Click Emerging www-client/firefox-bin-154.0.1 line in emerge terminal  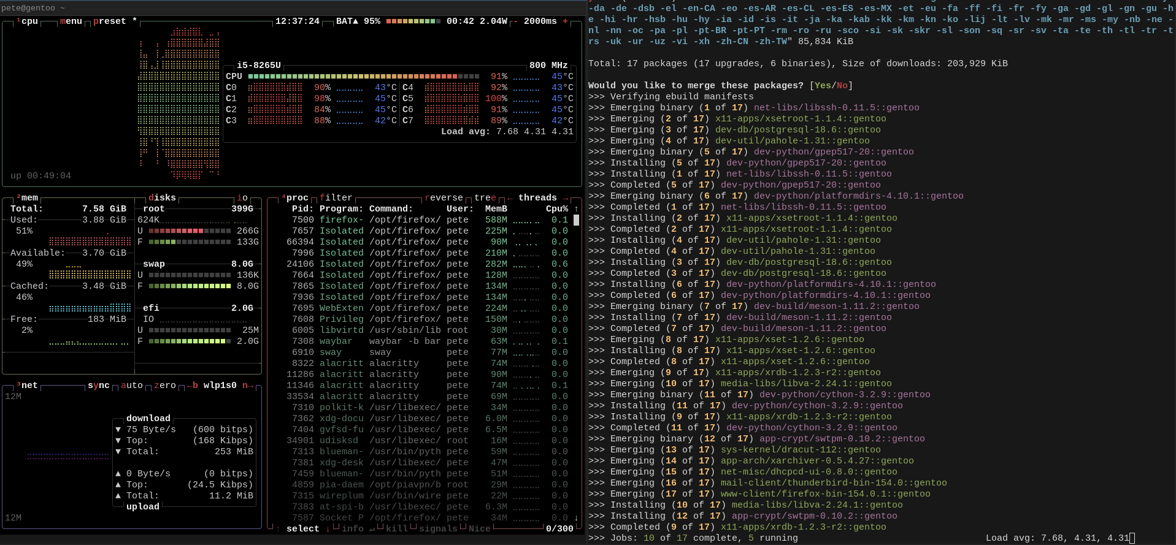pyautogui.click(x=759, y=494)
